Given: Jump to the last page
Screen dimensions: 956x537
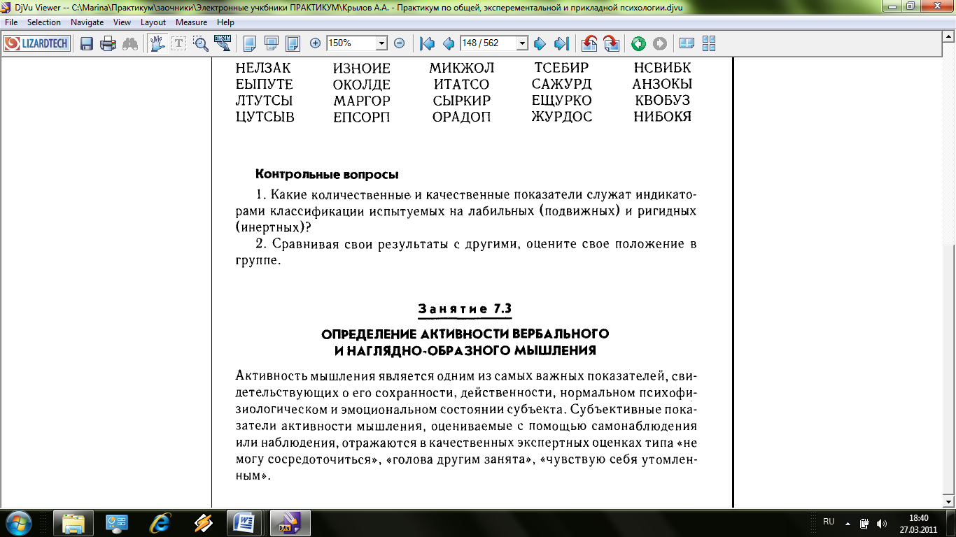Looking at the screenshot, I should coord(561,43).
